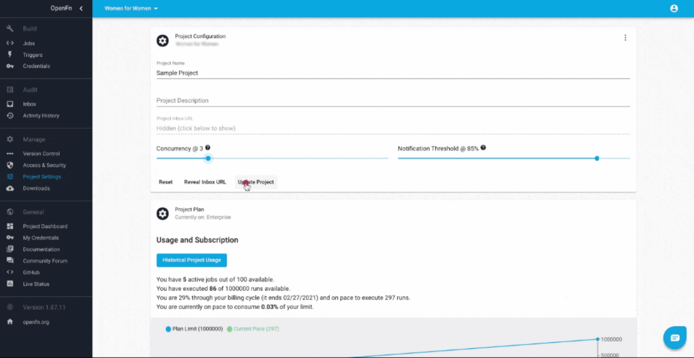Open the Women for Women project dropdown
694x358 pixels.
131,9
